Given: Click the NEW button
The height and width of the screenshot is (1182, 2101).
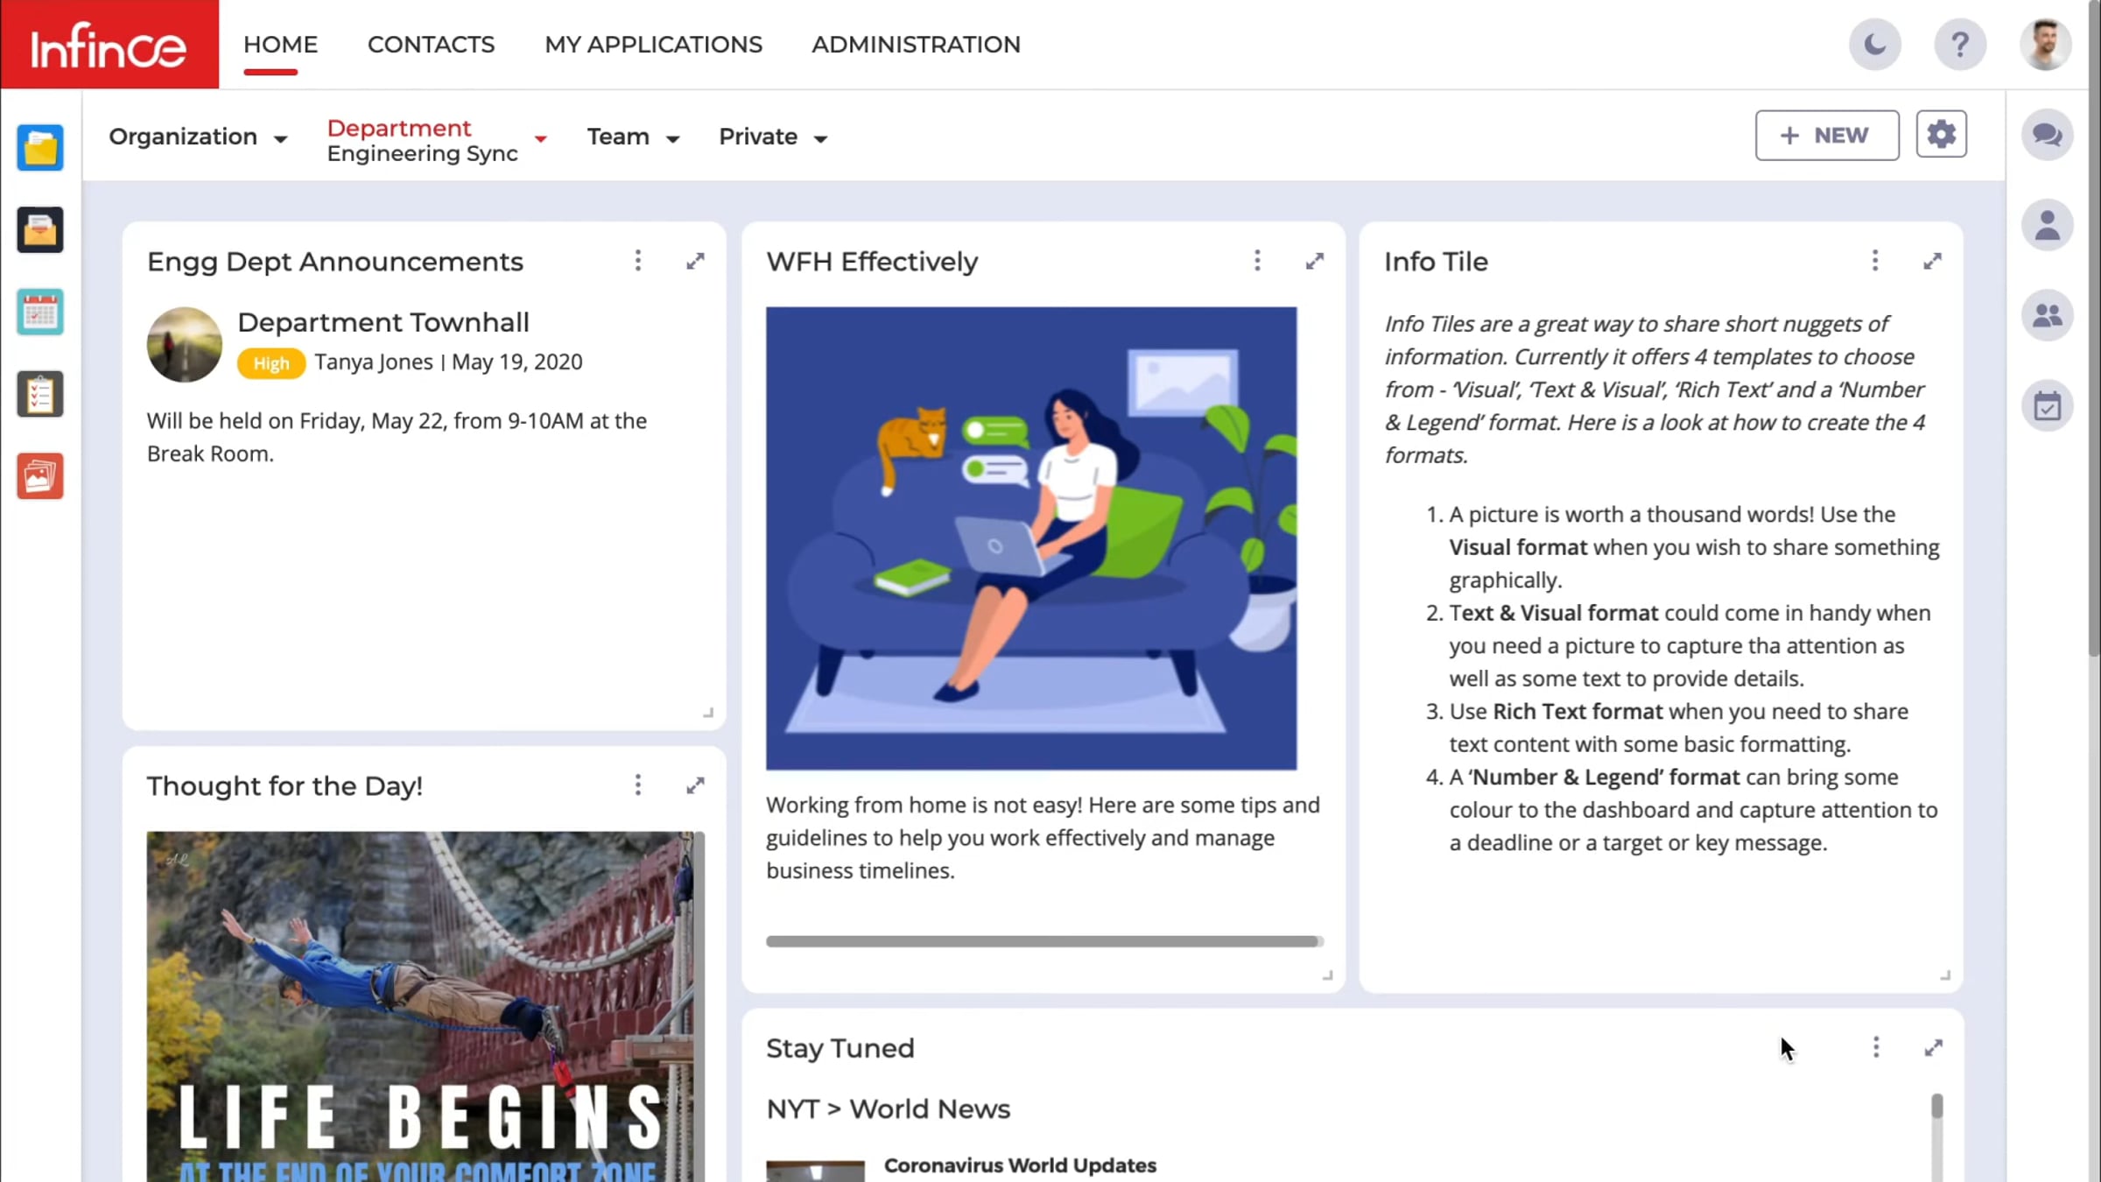Looking at the screenshot, I should pos(1827,135).
